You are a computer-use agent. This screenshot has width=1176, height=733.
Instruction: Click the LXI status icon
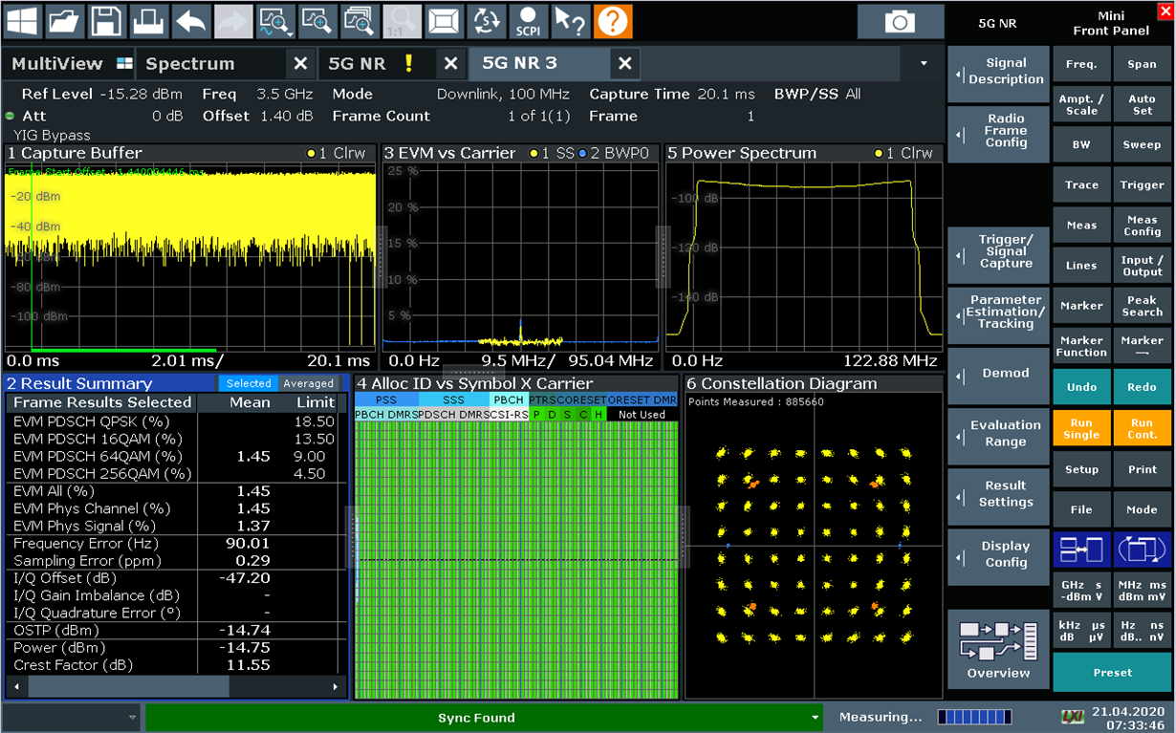click(1073, 717)
